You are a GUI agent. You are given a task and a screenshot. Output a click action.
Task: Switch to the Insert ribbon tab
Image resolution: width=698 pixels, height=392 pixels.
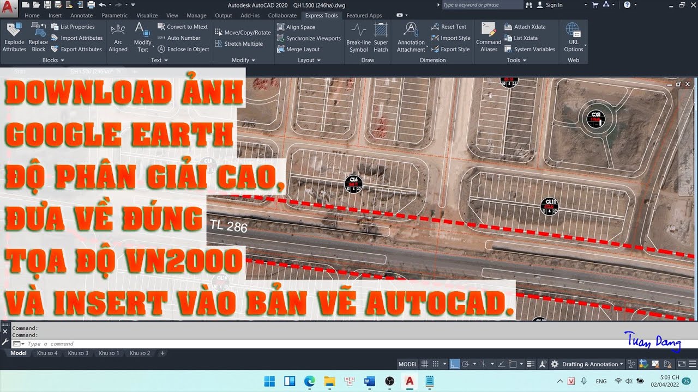(x=55, y=16)
